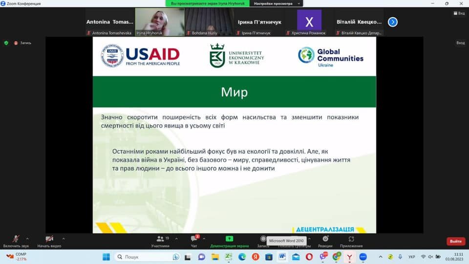Screen dimensions: 469x264
Task: Click green Демонстрация экрана share icon
Action: point(229,239)
